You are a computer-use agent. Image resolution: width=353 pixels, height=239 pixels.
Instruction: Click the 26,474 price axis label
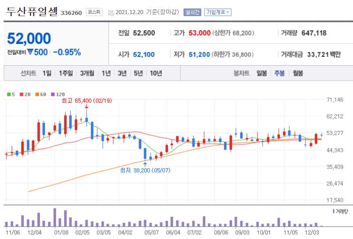coord(335,183)
